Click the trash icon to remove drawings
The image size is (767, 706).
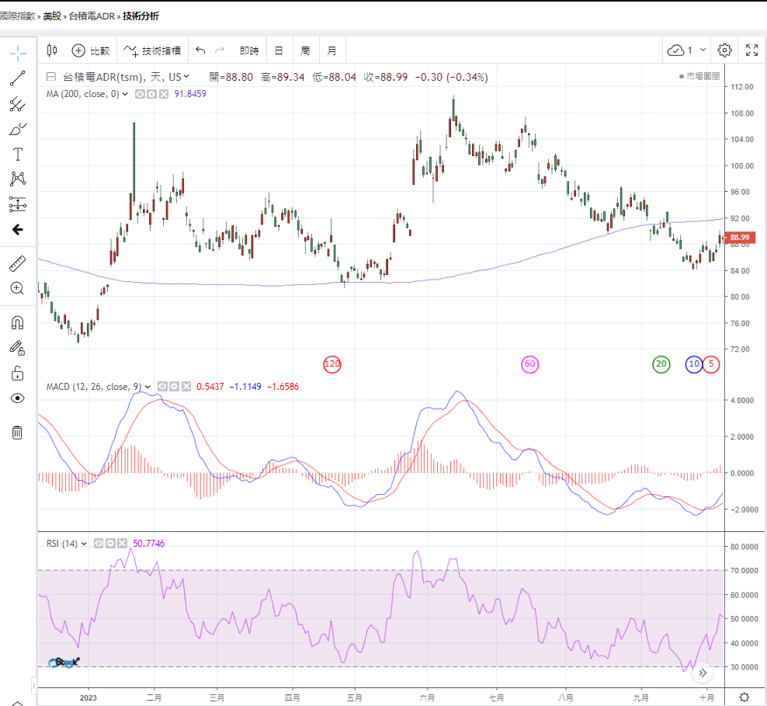click(17, 433)
